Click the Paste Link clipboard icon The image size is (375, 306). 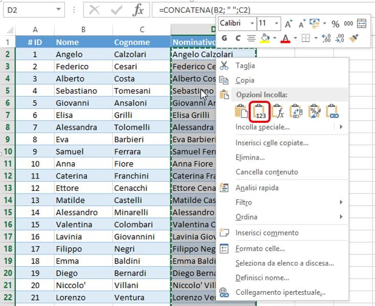[x=333, y=112]
